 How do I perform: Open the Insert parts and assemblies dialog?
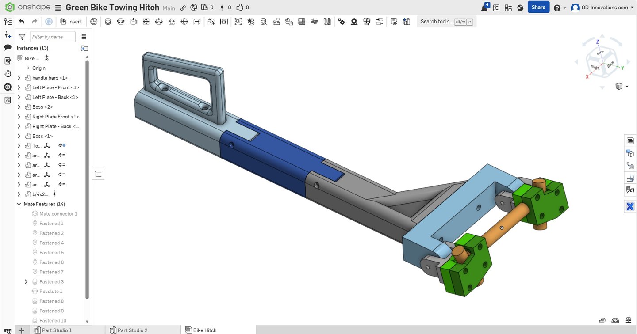point(71,21)
